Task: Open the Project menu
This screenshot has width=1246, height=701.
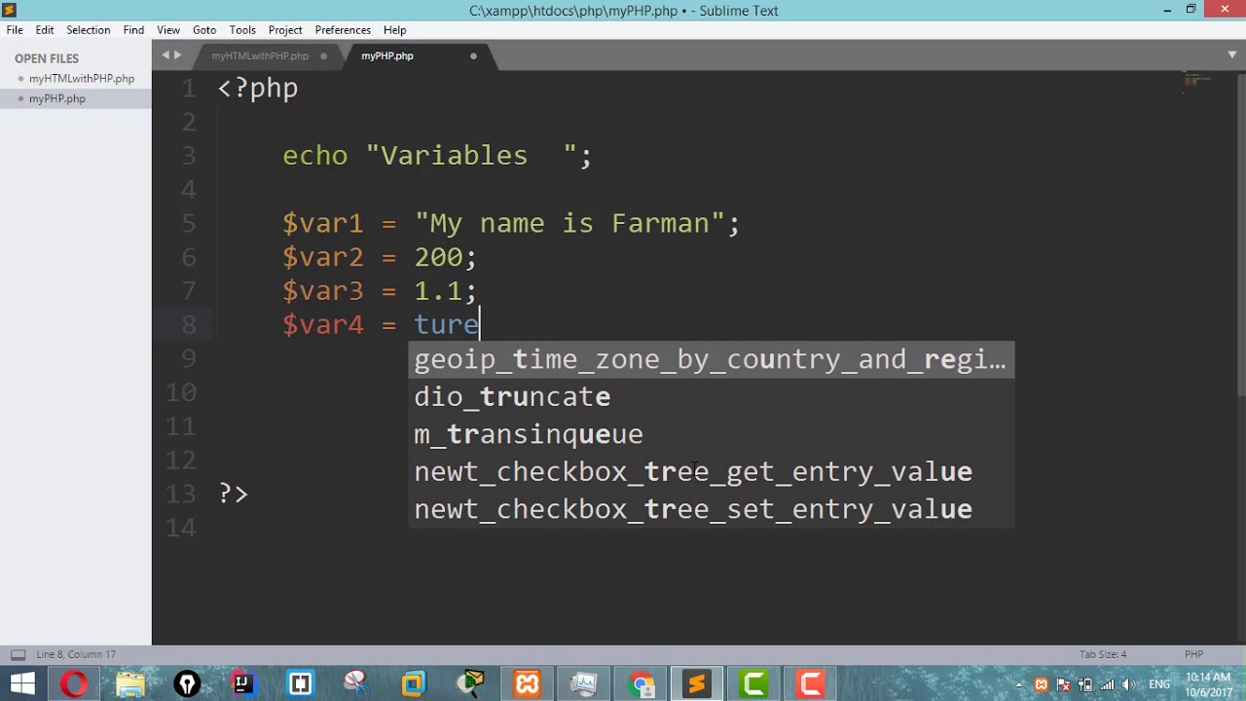Action: (285, 29)
